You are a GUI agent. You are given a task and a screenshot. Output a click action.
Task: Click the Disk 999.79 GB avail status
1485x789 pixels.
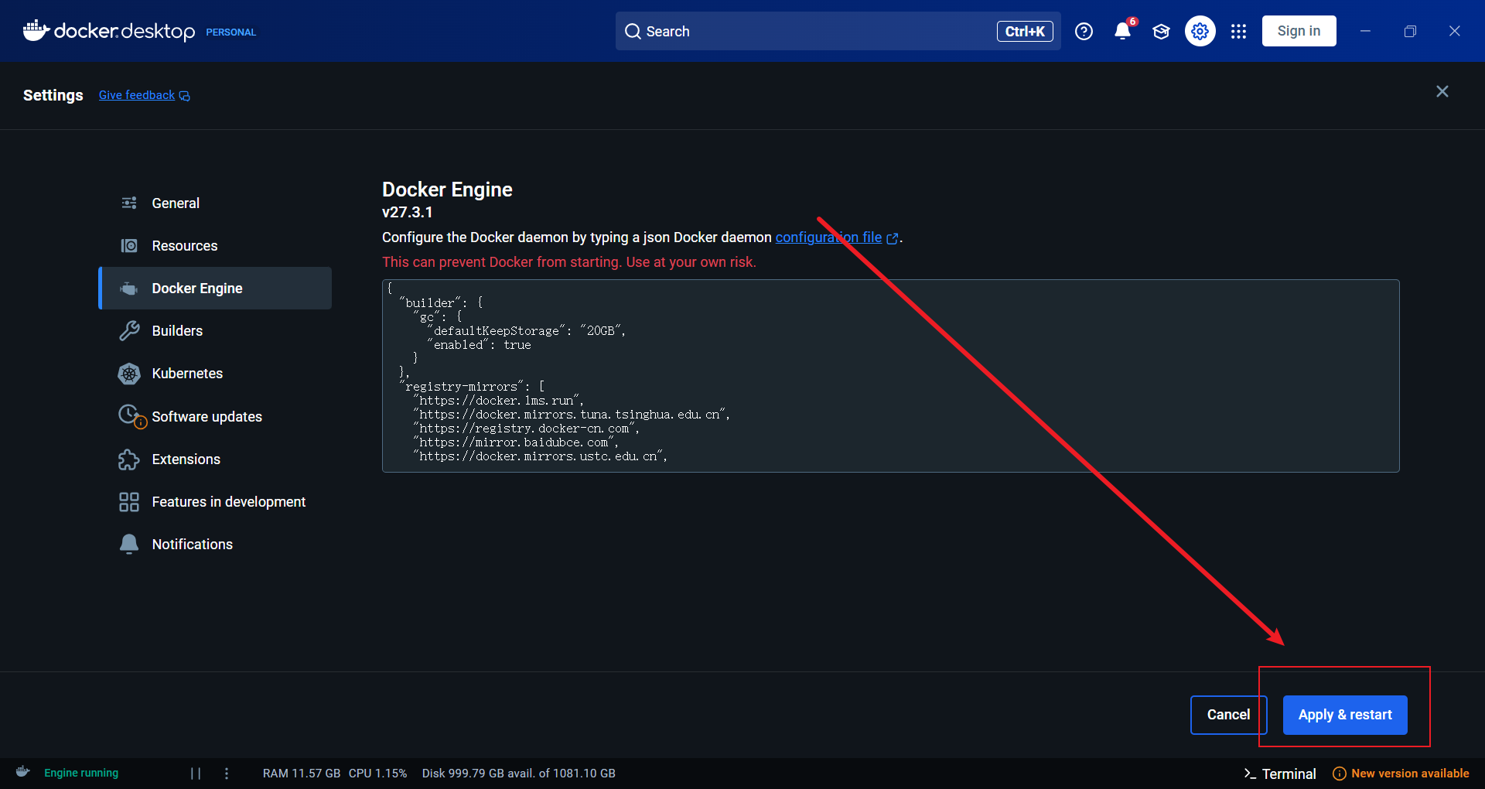[519, 774]
